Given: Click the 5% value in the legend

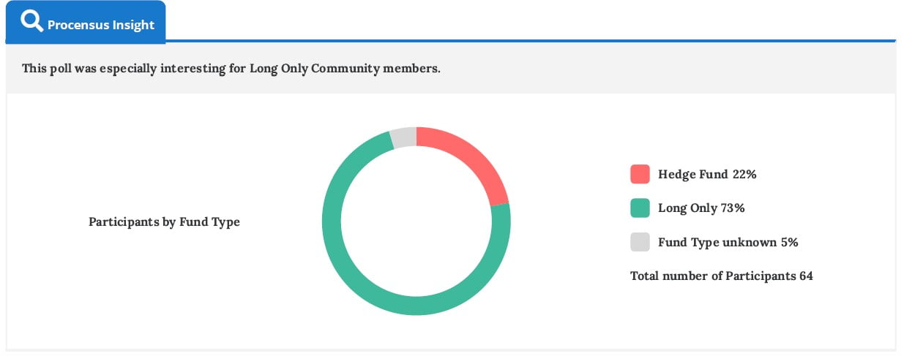Looking at the screenshot, I should [x=788, y=242].
